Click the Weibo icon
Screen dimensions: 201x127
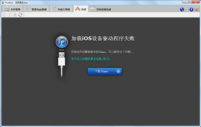pos(197,9)
